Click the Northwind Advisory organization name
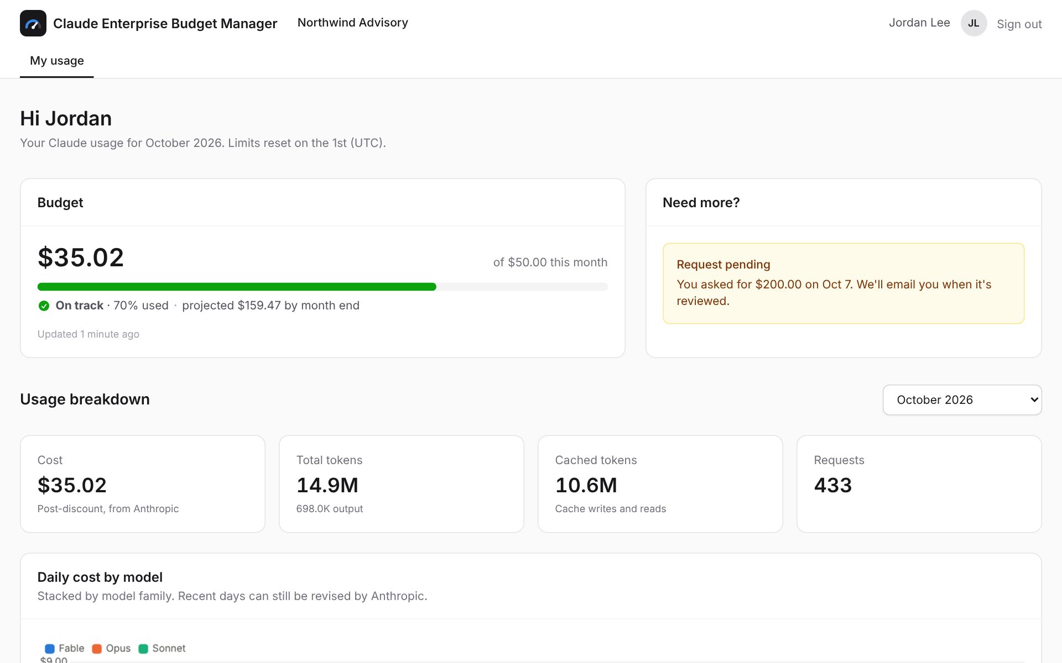 353,23
